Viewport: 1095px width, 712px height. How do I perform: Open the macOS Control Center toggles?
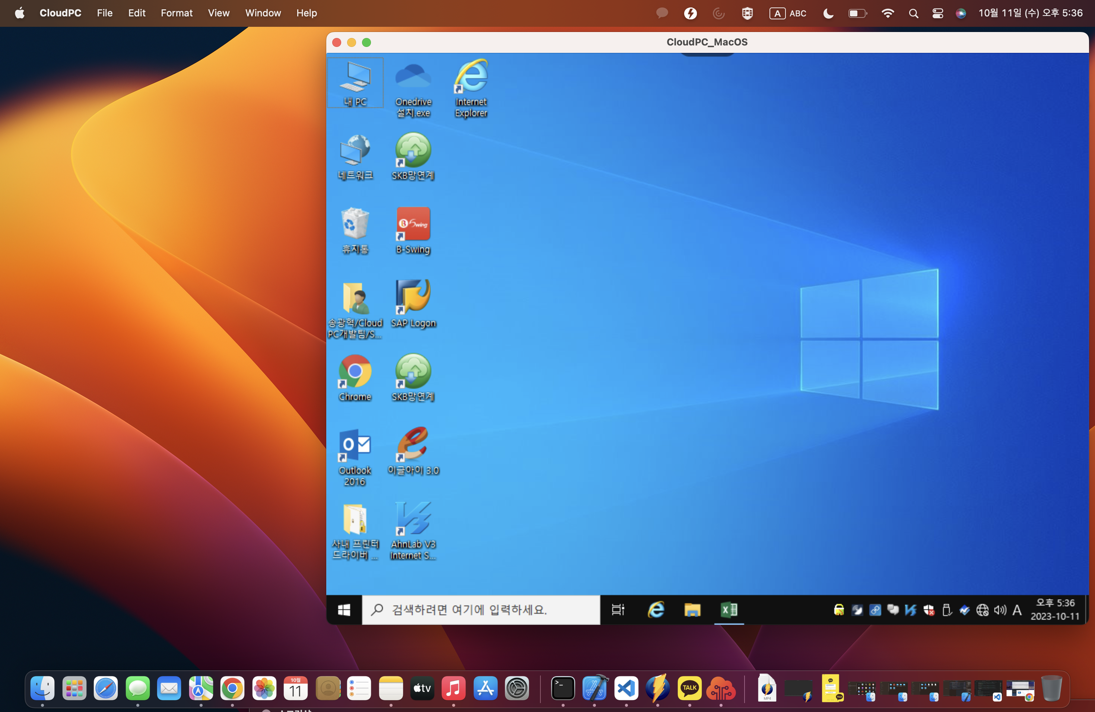937,13
